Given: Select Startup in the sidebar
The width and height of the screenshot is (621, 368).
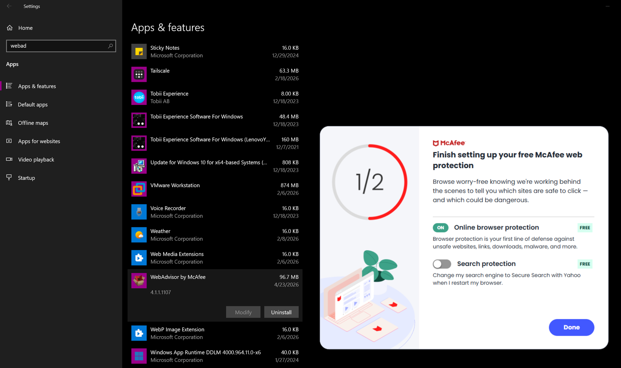Looking at the screenshot, I should coord(26,177).
